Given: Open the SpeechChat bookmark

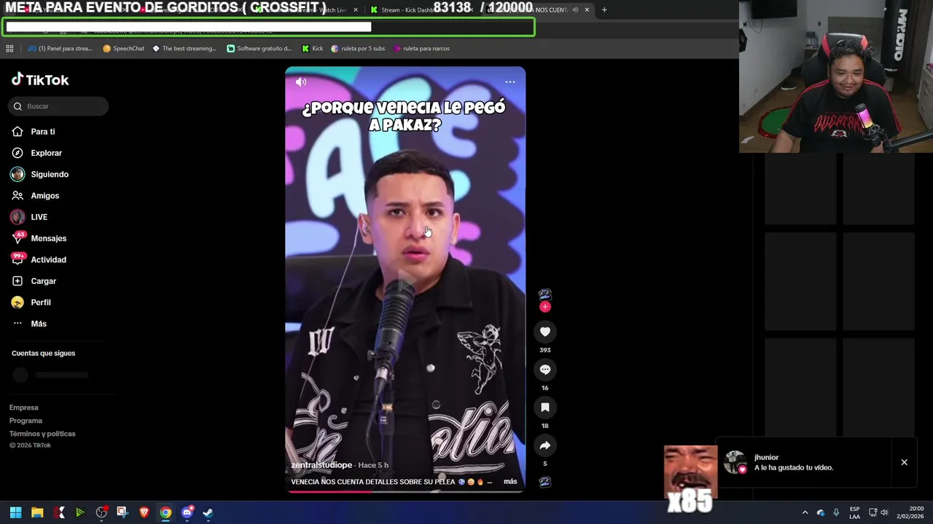Looking at the screenshot, I should click(x=124, y=49).
